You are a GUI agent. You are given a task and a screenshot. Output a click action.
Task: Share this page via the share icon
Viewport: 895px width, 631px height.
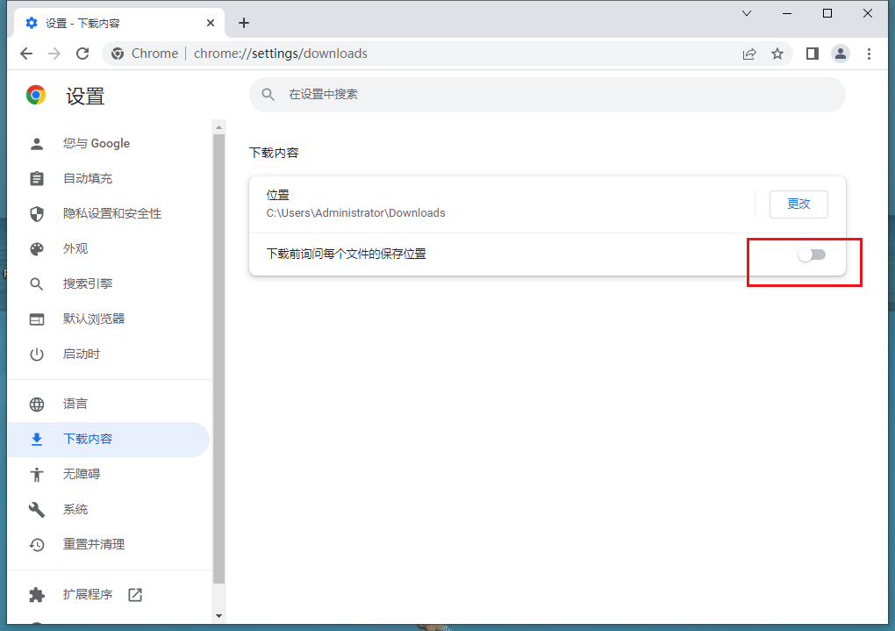pos(748,54)
